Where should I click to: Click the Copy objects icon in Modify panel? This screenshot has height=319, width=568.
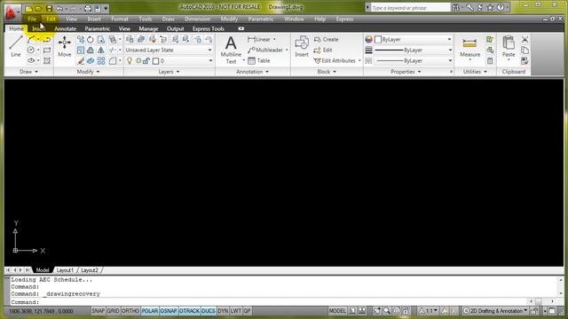coord(81,39)
